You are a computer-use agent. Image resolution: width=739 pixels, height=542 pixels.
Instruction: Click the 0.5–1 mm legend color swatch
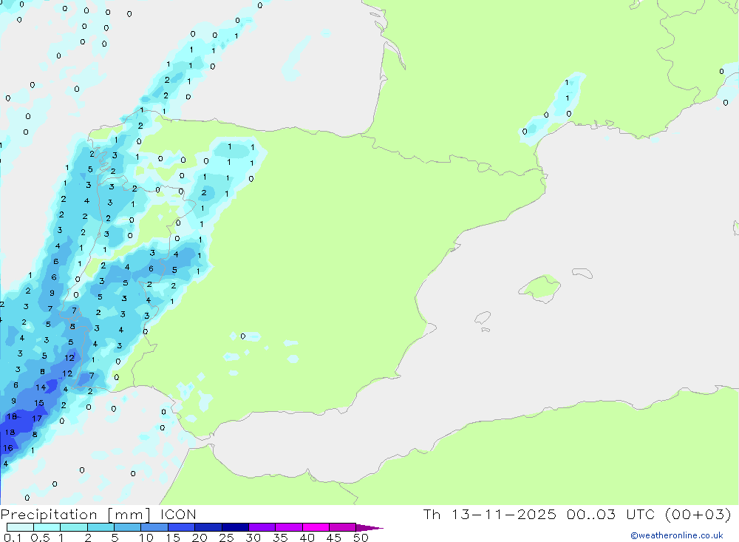click(47, 527)
